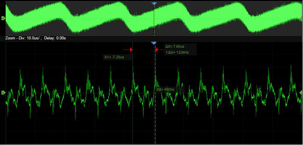The width and height of the screenshot is (303, 145).
Task: Click the 1/ΔX= 132kHz readout
Action: coord(177,52)
